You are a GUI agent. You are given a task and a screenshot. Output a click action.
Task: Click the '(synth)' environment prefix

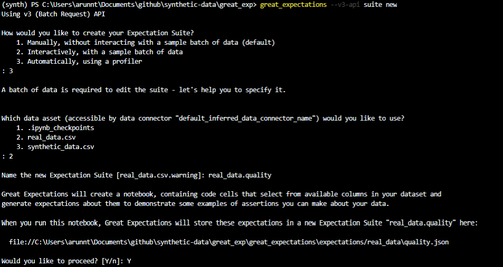coord(14,5)
